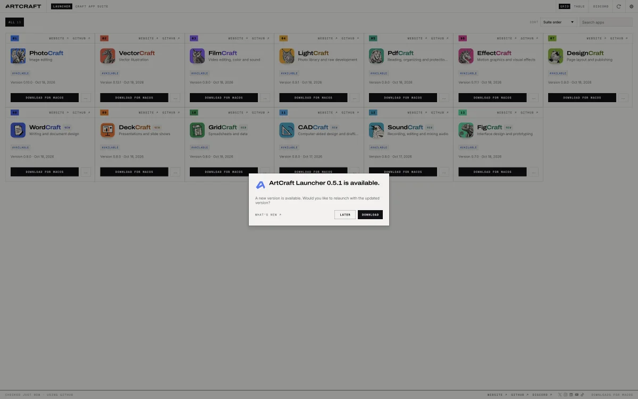Click the ARTCRAFT logo in header

pyautogui.click(x=23, y=6)
